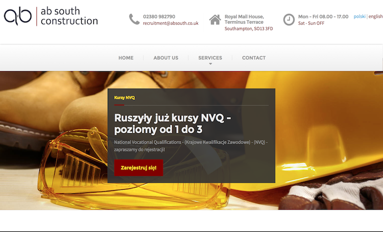Image resolution: width=383 pixels, height=232 pixels.
Task: Switch language to english
Action: (x=376, y=16)
